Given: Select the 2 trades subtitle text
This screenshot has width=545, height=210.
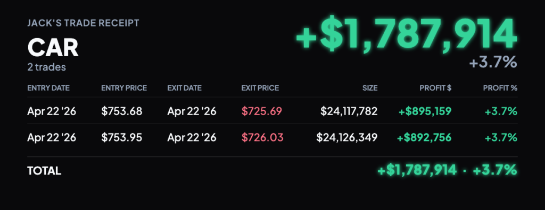Looking at the screenshot, I should coord(47,67).
